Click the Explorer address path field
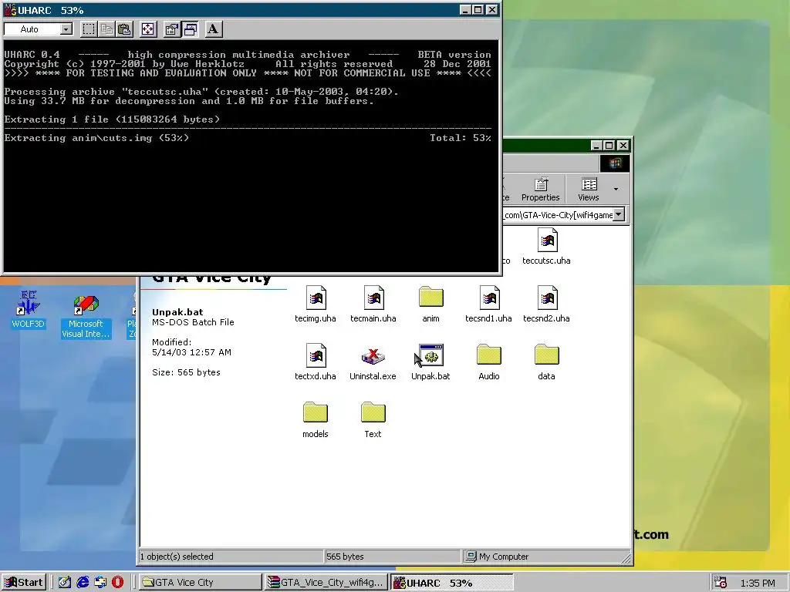 click(558, 215)
